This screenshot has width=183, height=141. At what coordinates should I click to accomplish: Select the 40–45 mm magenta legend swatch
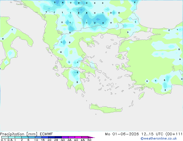click(x=78, y=137)
